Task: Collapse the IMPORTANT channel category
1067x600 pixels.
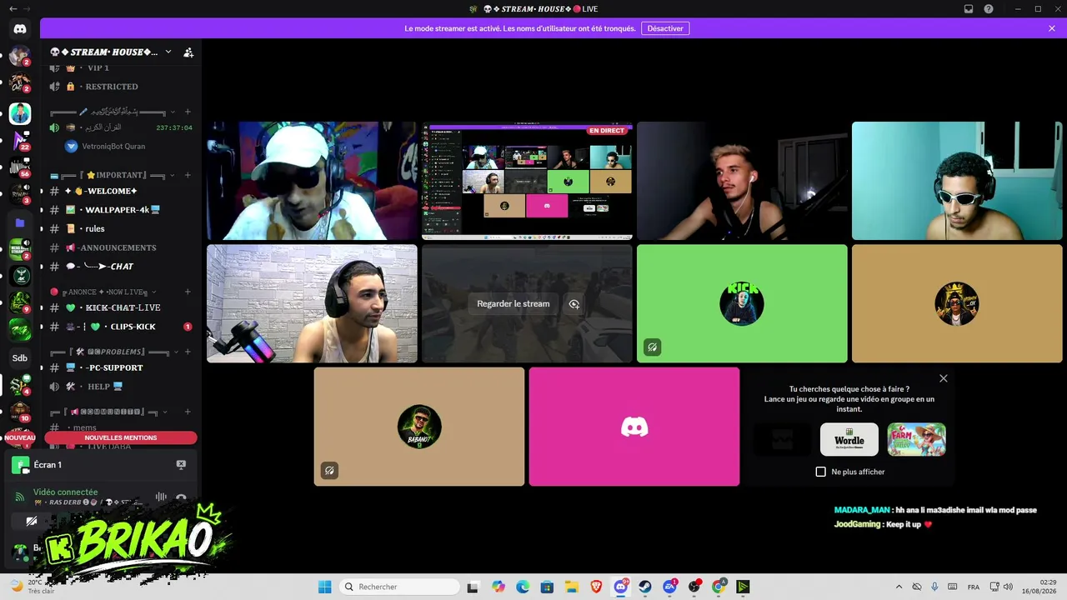Action: (173, 175)
